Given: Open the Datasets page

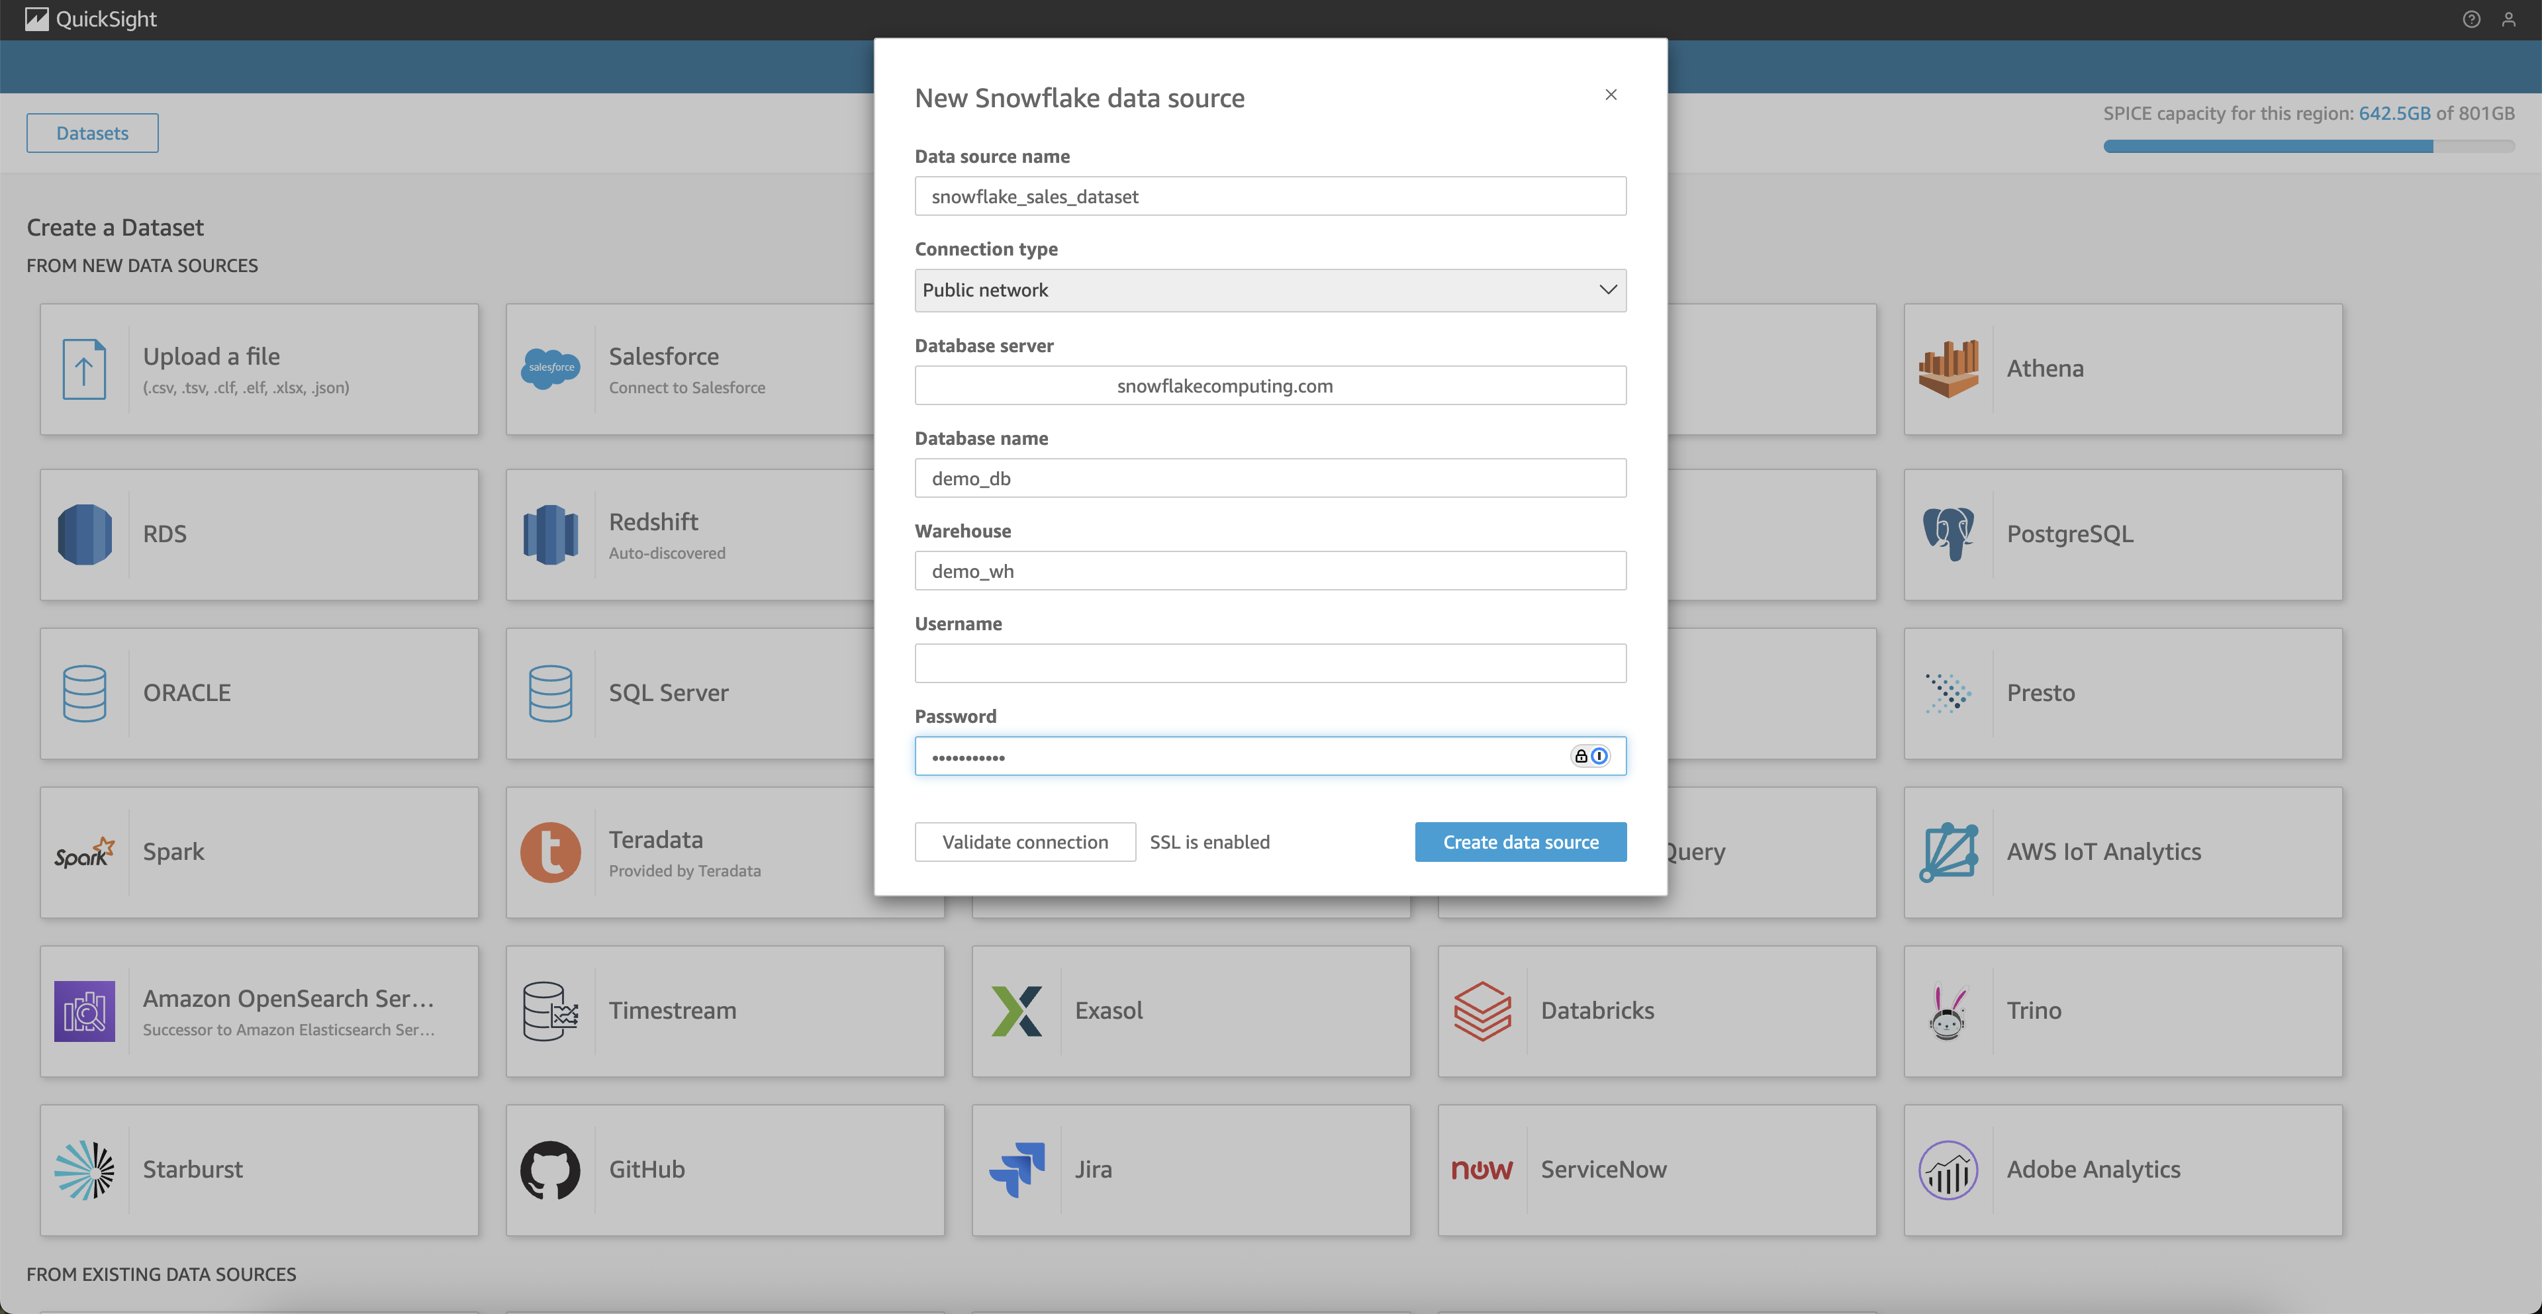Looking at the screenshot, I should click(x=92, y=132).
